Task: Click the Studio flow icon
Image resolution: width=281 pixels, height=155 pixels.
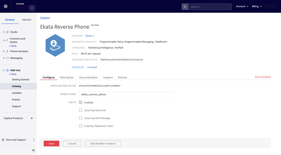Action: [7, 32]
